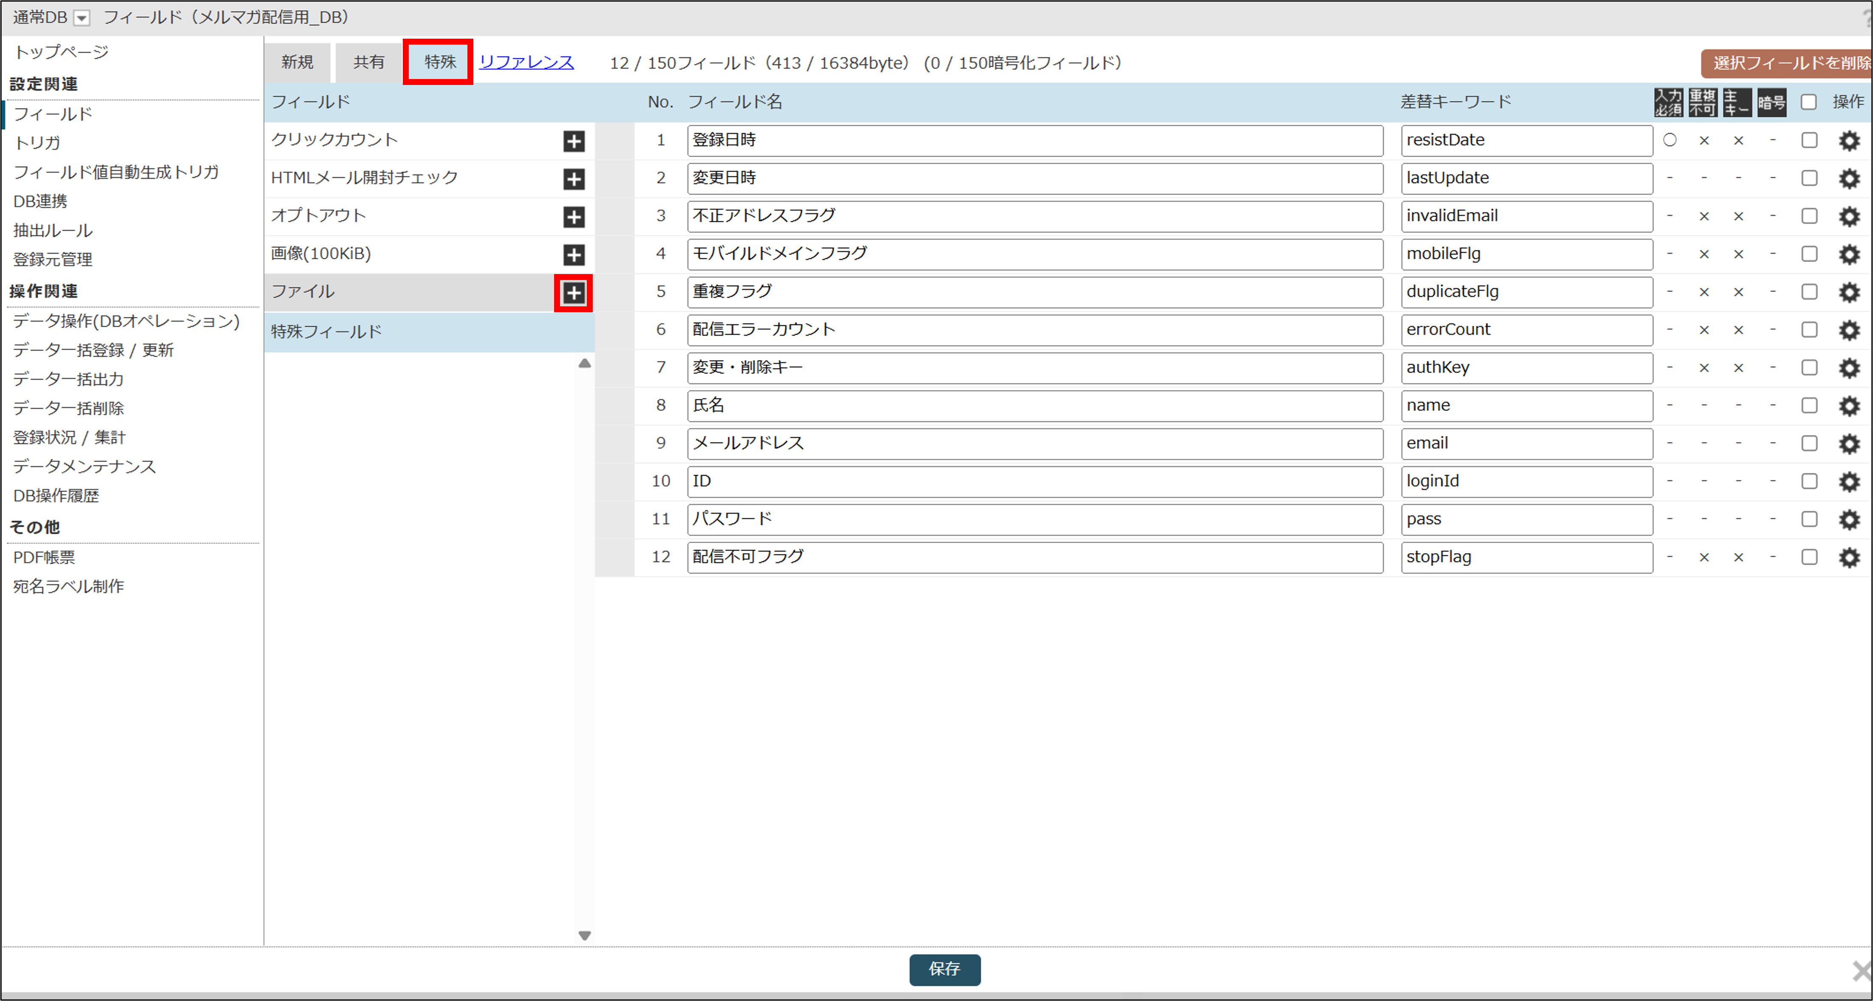Screen dimensions: 1873x1001
Task: Toggle the select-all checkbox in the header
Action: coord(1809,102)
